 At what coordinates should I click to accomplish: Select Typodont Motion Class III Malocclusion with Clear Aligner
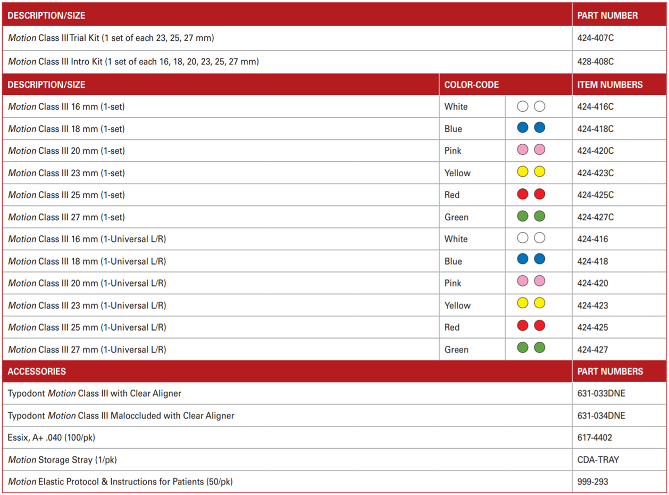coord(121,416)
